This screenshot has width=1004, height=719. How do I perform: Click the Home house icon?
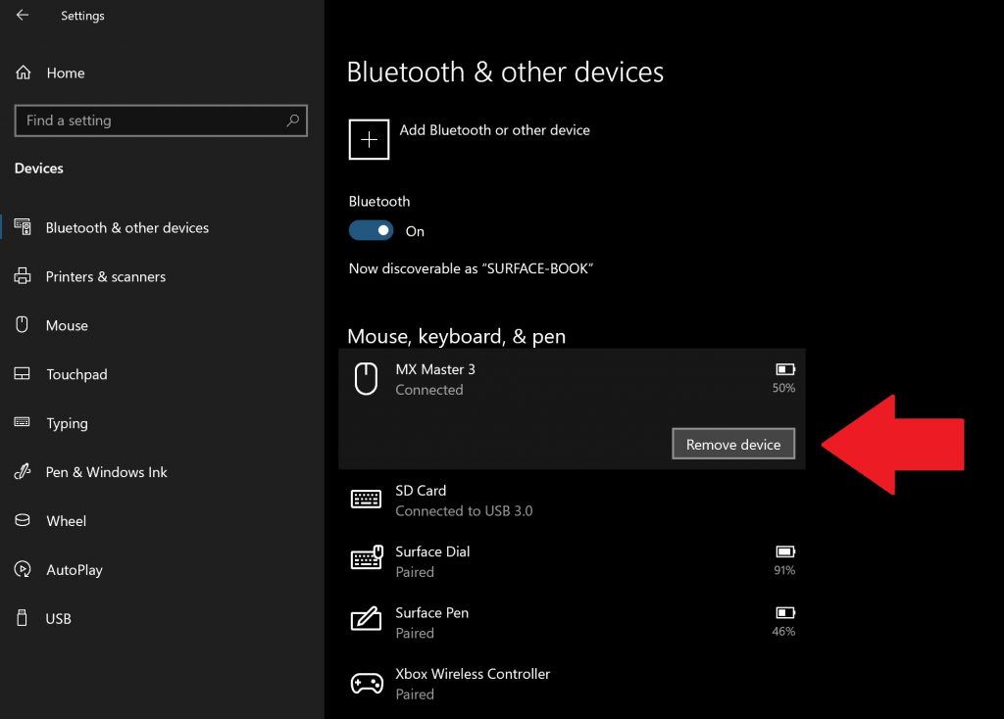24,72
